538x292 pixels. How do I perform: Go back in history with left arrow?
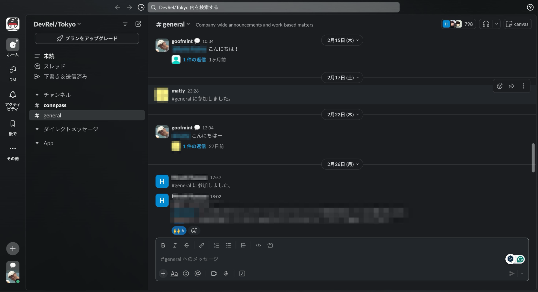117,7
